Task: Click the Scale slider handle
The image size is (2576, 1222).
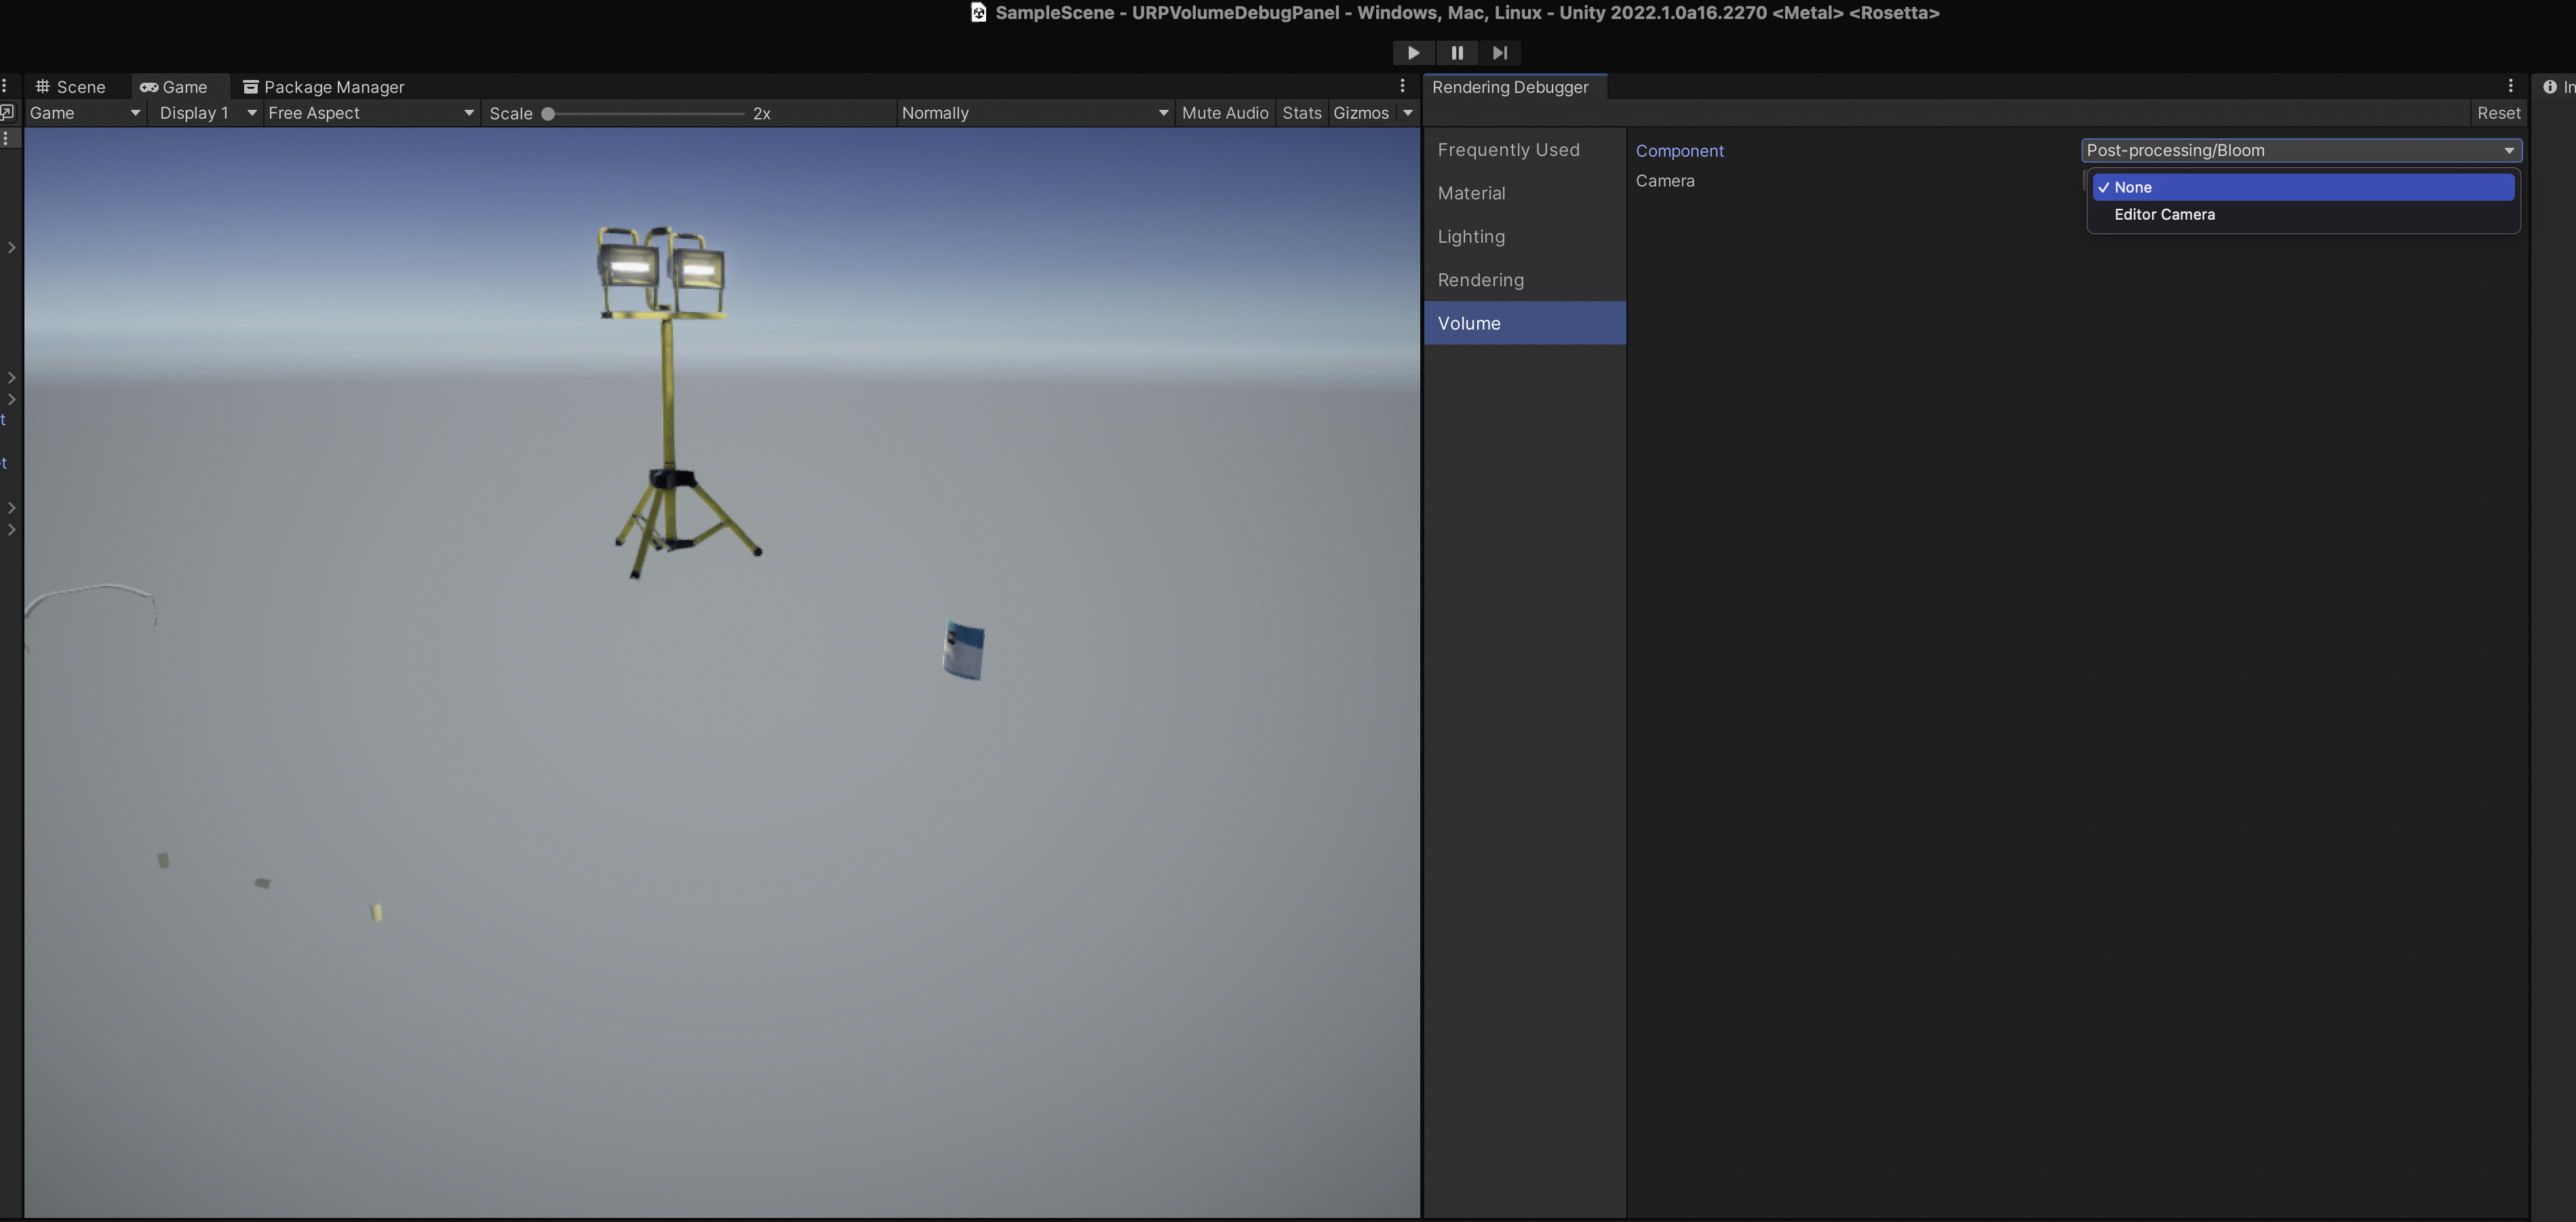Action: [548, 114]
